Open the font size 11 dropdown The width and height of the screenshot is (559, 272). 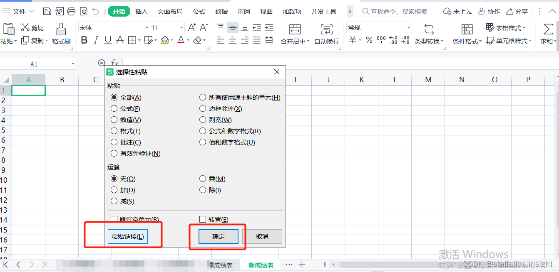pyautogui.click(x=181, y=28)
